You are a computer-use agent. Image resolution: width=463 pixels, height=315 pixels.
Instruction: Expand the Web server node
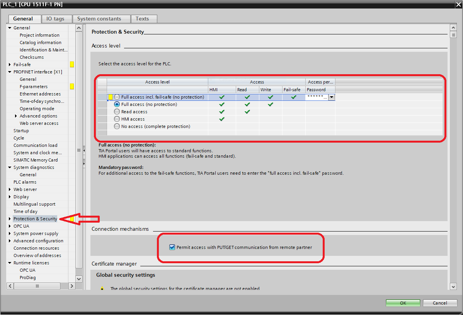tap(10, 189)
